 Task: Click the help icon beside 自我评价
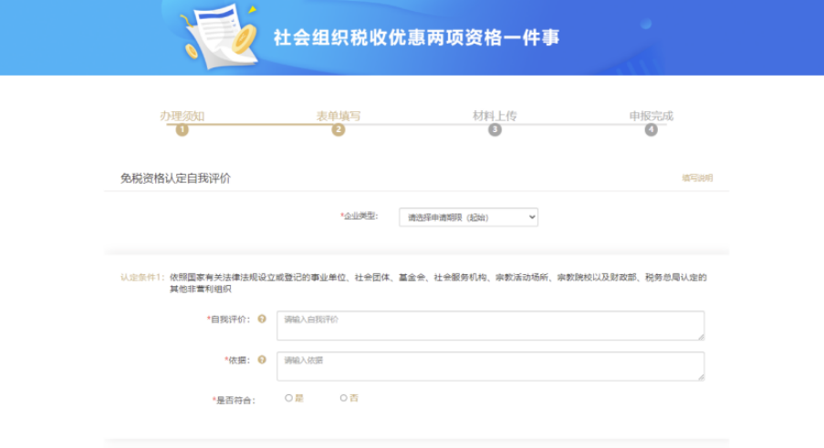[x=262, y=320]
